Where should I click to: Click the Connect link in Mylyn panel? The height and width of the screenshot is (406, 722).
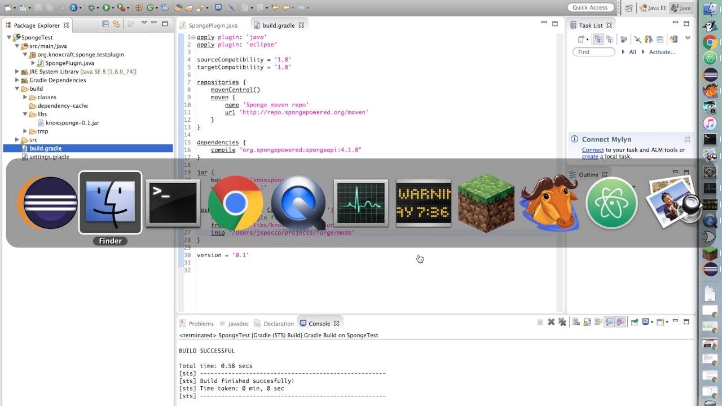point(593,150)
